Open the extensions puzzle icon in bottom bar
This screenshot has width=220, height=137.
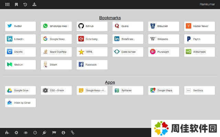[x=7, y=133]
